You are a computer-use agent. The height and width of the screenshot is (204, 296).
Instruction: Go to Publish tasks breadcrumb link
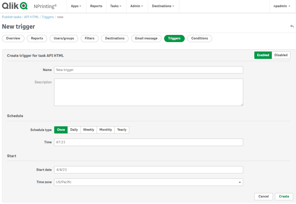(12, 17)
